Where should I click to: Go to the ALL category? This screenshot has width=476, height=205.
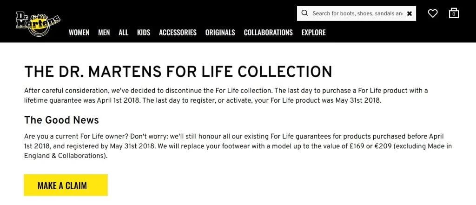[x=123, y=33]
